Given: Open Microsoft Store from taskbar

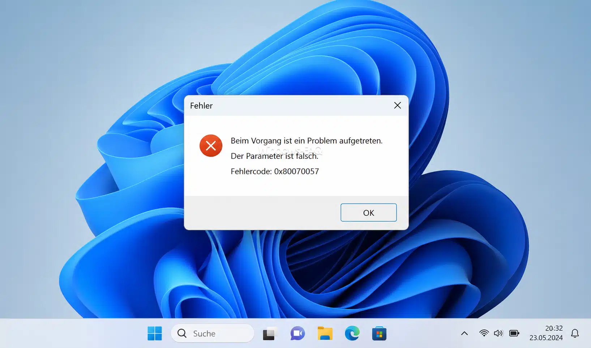Looking at the screenshot, I should coord(379,334).
